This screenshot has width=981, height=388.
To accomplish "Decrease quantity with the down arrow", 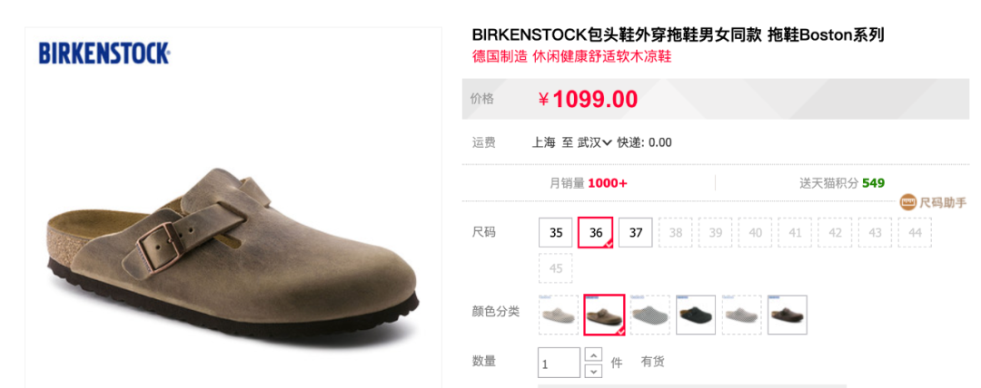I will click(x=593, y=371).
